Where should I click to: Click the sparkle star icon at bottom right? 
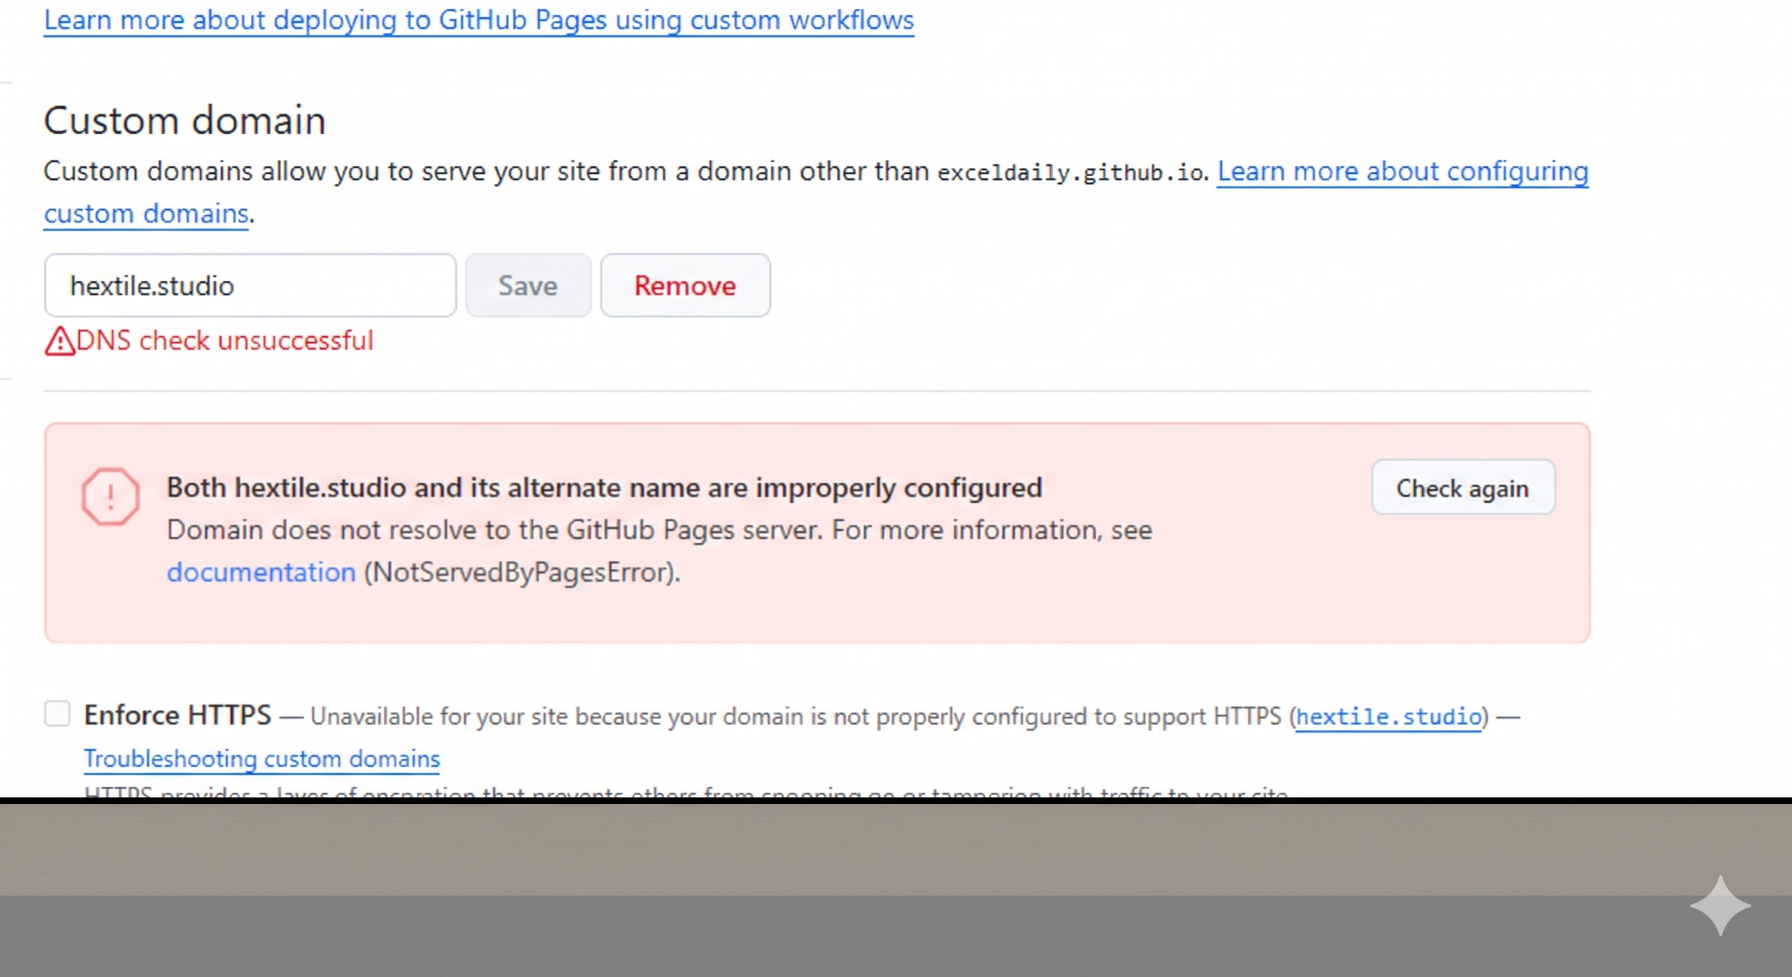pos(1719,905)
